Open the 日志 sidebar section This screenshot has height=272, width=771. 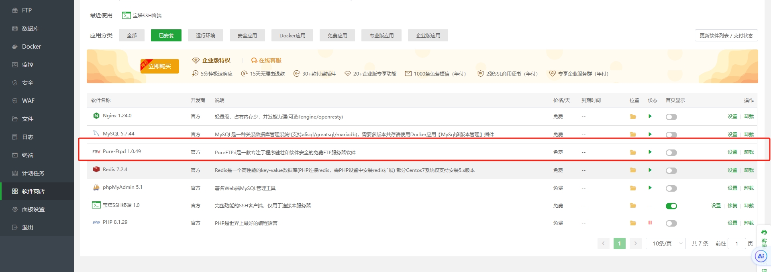click(x=37, y=137)
